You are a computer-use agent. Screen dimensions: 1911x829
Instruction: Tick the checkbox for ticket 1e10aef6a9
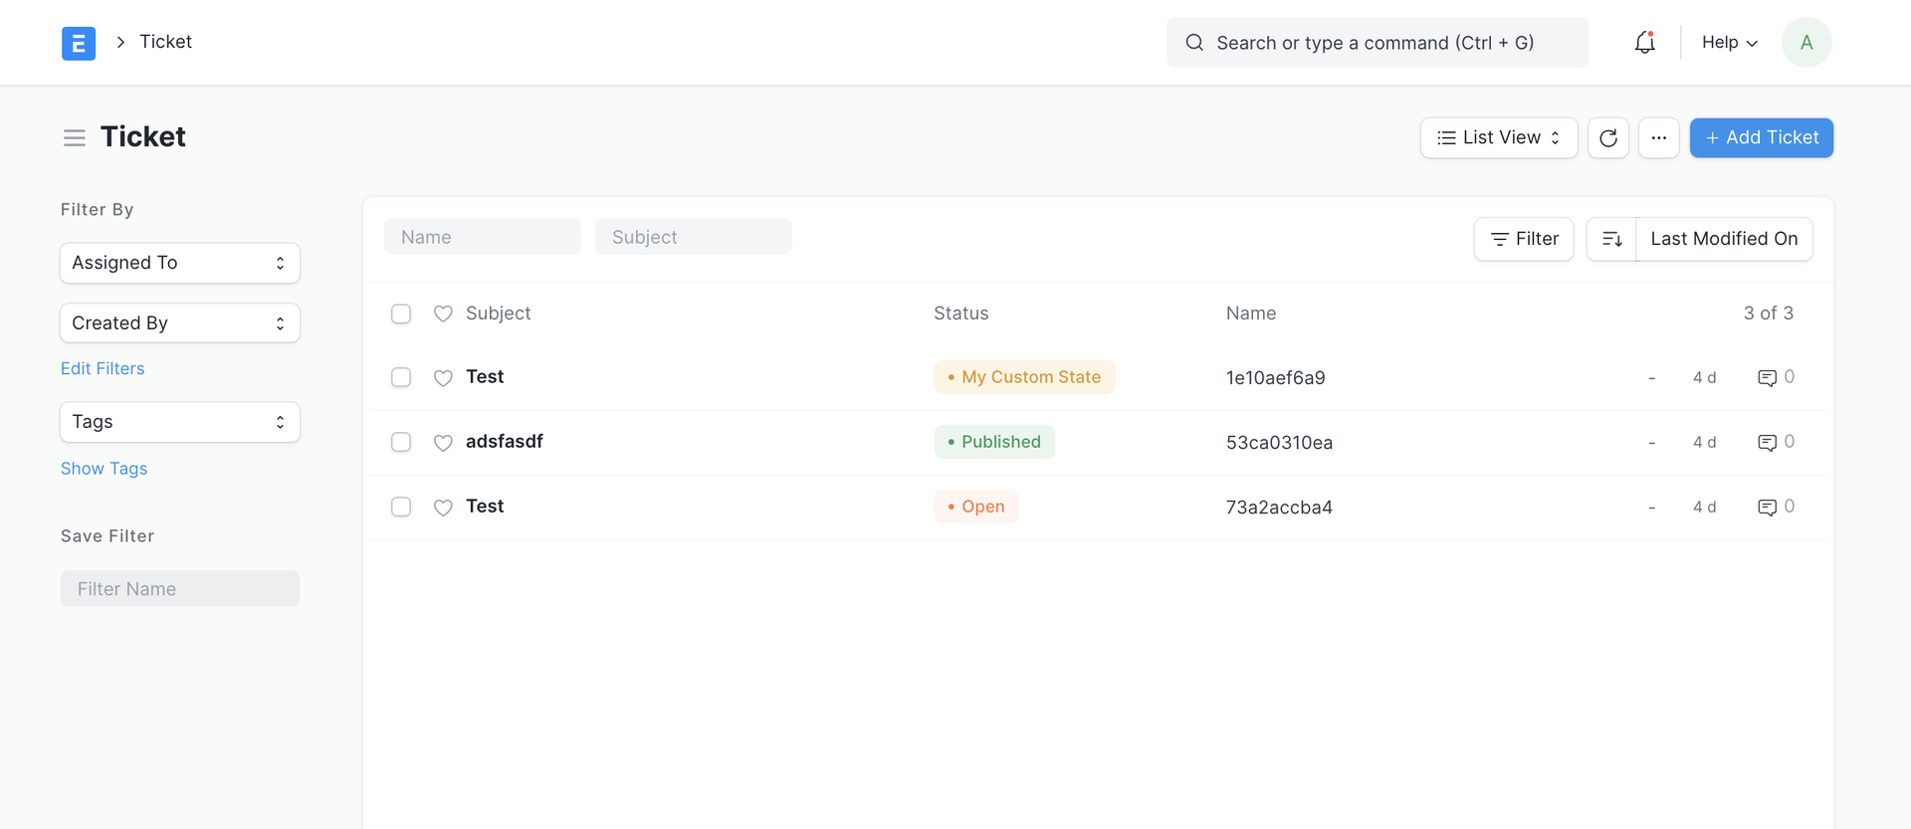(x=401, y=378)
